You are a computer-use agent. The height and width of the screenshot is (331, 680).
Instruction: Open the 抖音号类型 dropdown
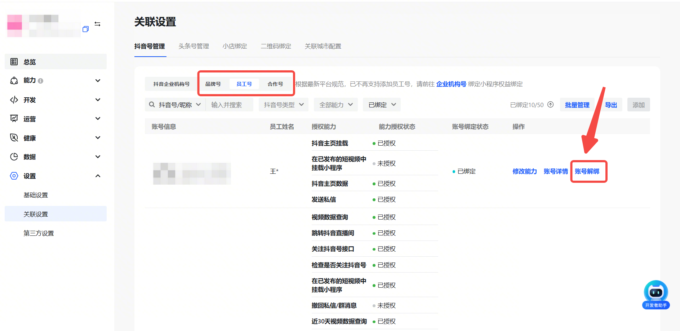click(283, 105)
